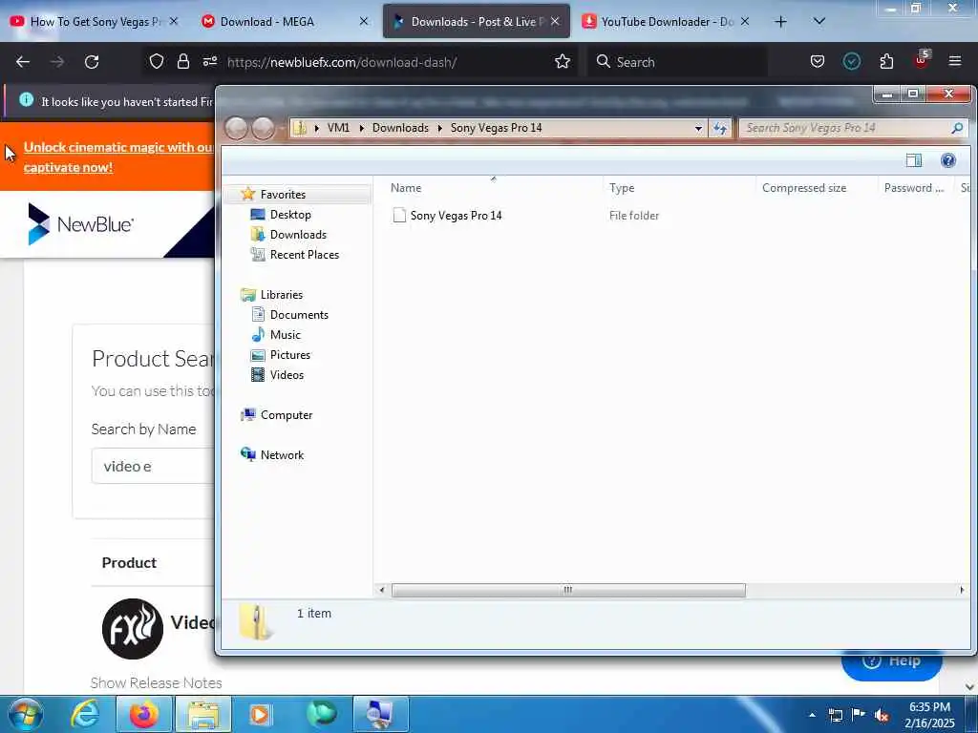Open Explorer address bar history dropdown

(x=698, y=129)
